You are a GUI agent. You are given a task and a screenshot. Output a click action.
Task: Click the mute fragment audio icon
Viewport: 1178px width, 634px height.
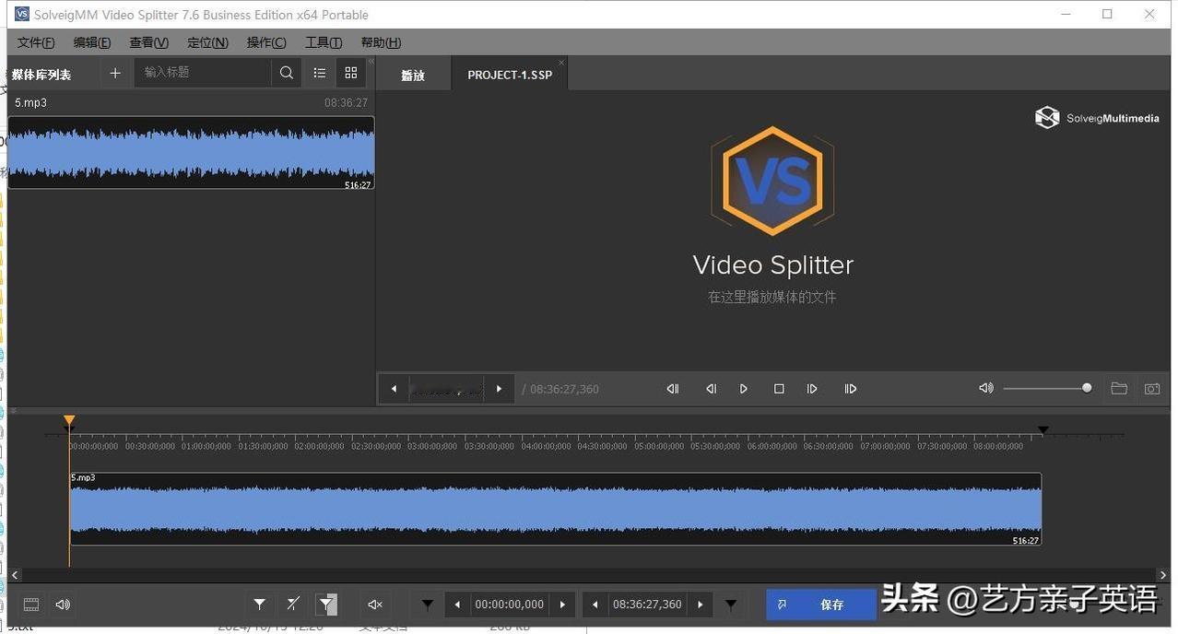pyautogui.click(x=375, y=605)
